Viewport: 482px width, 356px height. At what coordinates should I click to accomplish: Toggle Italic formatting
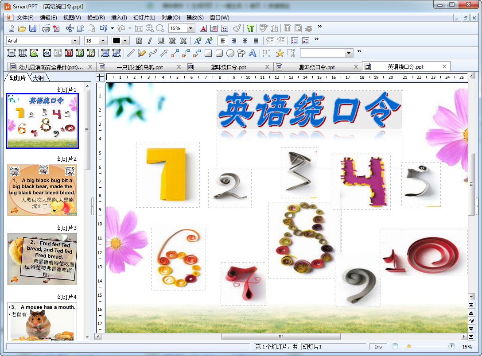pos(150,41)
